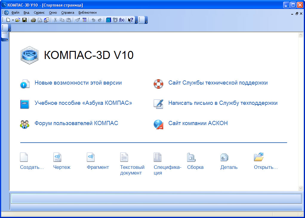Click the lifebuoy support site icon
This screenshot has width=305, height=218.
coord(158,84)
